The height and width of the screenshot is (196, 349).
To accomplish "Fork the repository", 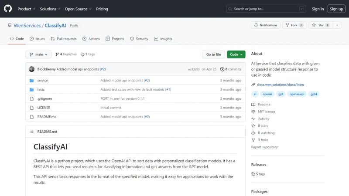I will 294,25.
